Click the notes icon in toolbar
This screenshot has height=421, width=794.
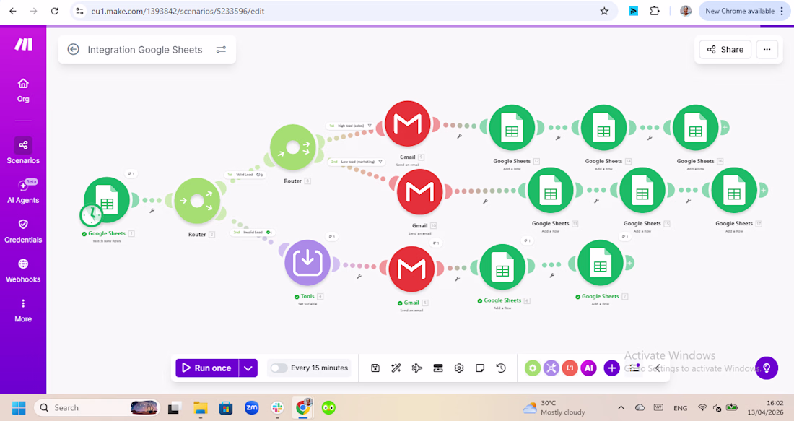click(480, 368)
